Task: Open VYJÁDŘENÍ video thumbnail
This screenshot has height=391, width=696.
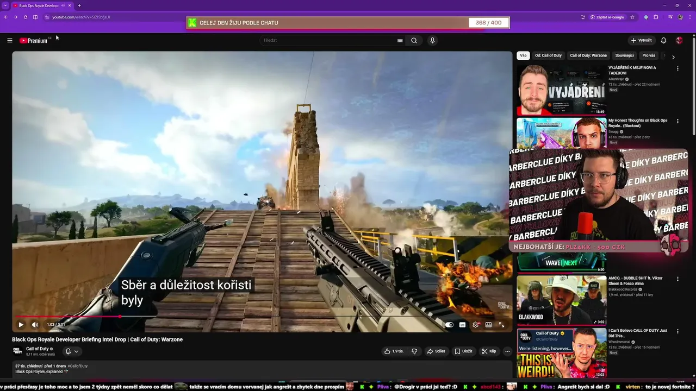Action: click(561, 90)
